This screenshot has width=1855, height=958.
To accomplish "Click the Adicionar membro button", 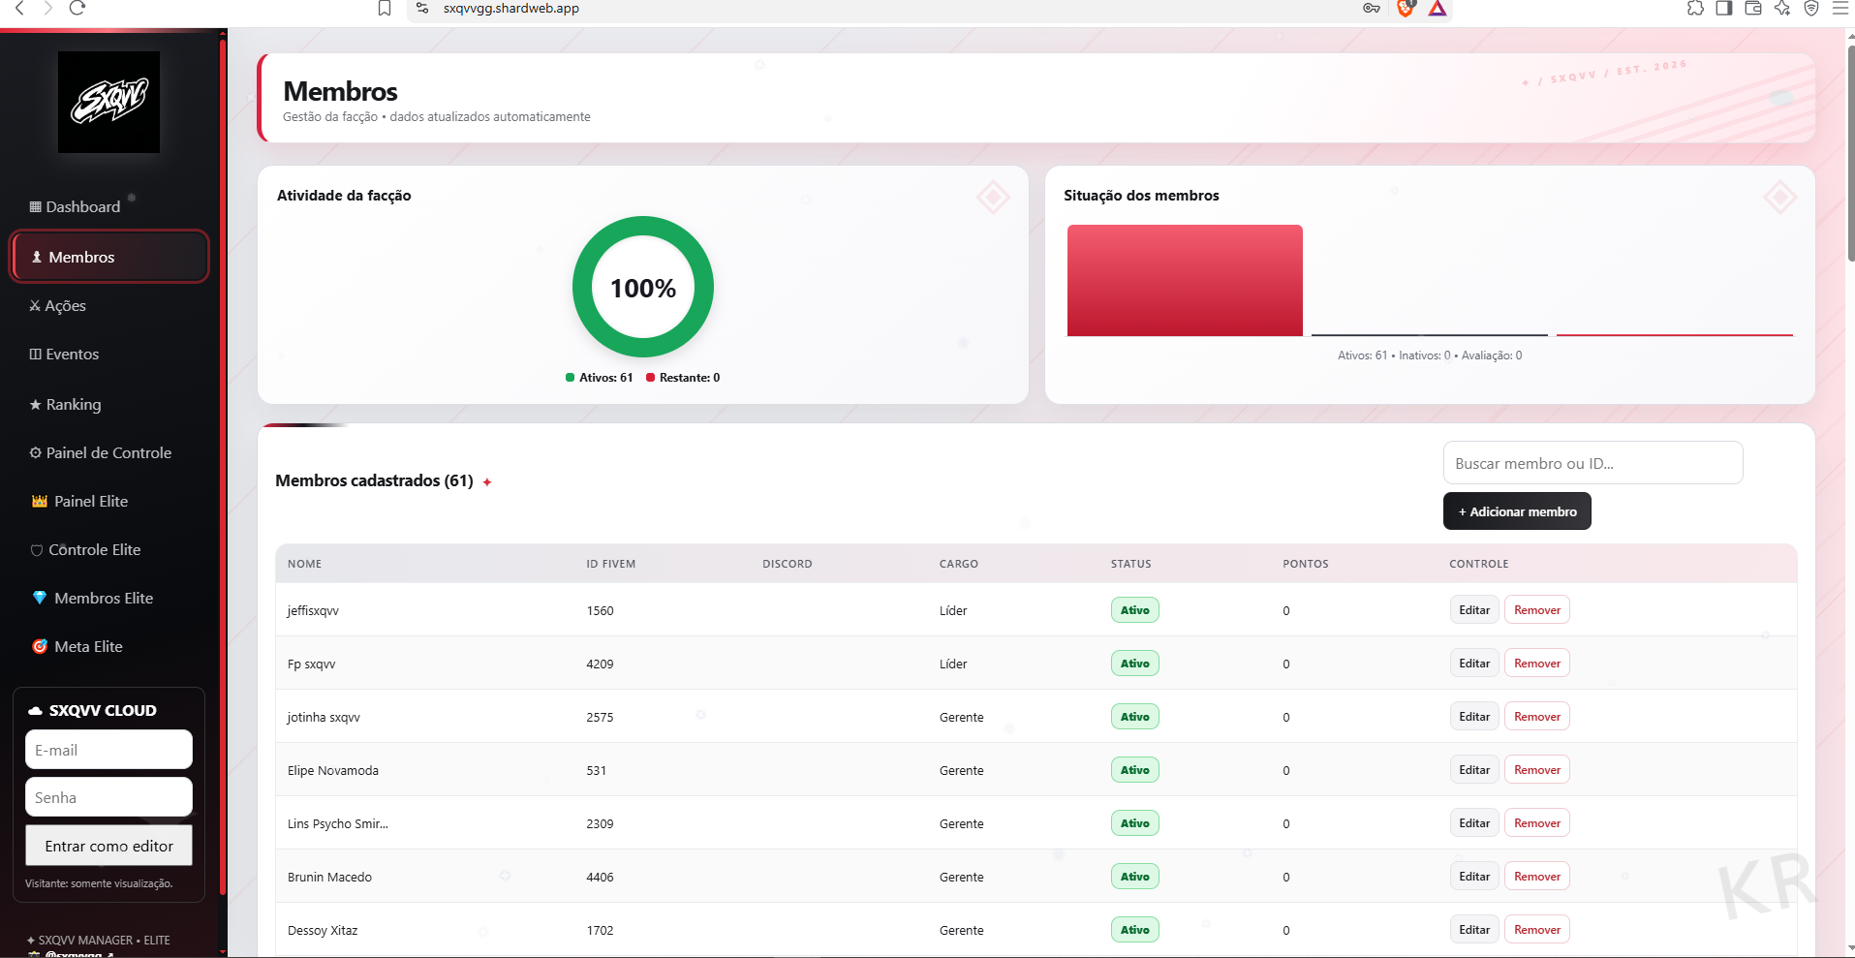I will [x=1517, y=511].
